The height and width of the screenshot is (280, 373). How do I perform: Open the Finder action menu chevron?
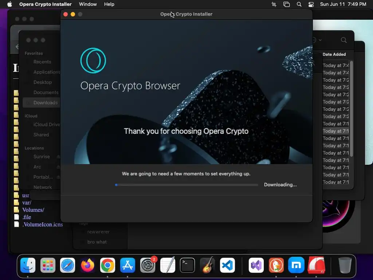tap(320, 40)
